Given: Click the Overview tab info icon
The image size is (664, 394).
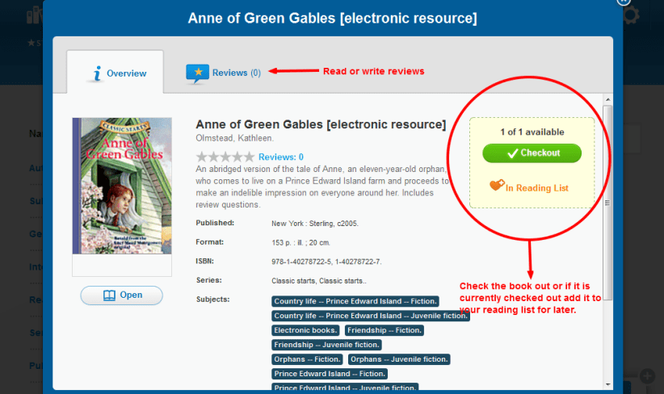Looking at the screenshot, I should 97,73.
